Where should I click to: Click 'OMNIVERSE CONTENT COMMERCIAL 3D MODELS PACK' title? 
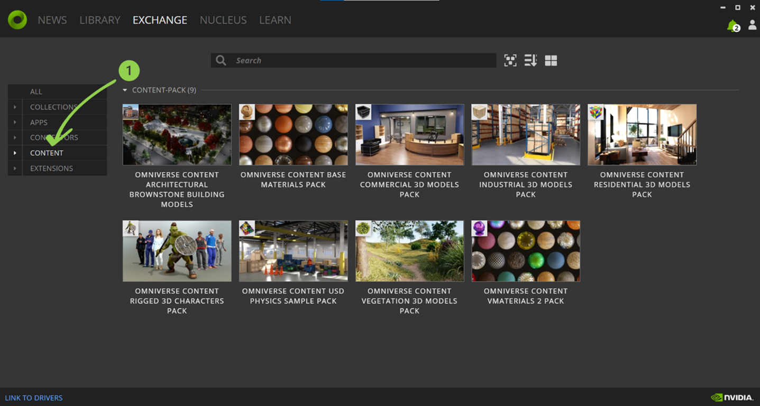[409, 184]
